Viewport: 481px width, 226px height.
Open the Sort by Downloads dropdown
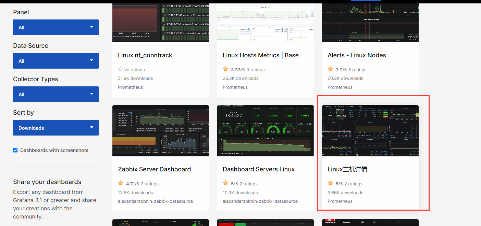[56, 128]
